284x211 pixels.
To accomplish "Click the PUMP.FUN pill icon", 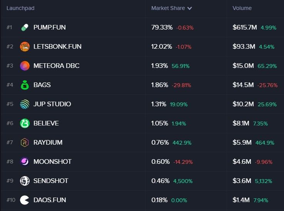I will pyautogui.click(x=25, y=27).
